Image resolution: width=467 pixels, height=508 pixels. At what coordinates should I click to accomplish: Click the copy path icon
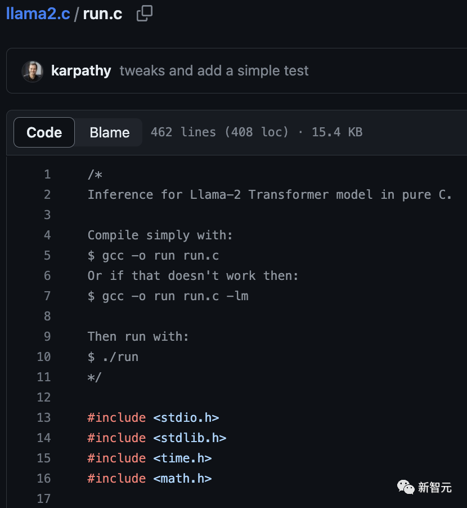pyautogui.click(x=145, y=14)
